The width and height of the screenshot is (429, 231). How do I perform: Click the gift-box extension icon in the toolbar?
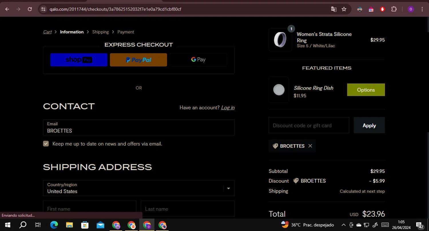(371, 9)
